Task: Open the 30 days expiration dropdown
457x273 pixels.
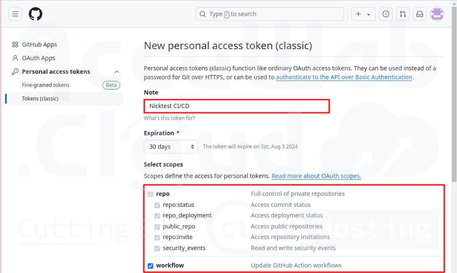Action: coord(170,147)
